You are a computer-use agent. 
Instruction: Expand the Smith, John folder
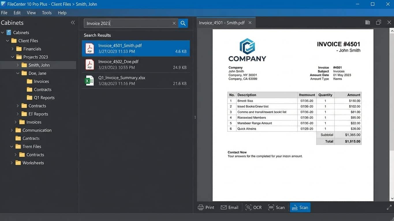tap(17, 65)
